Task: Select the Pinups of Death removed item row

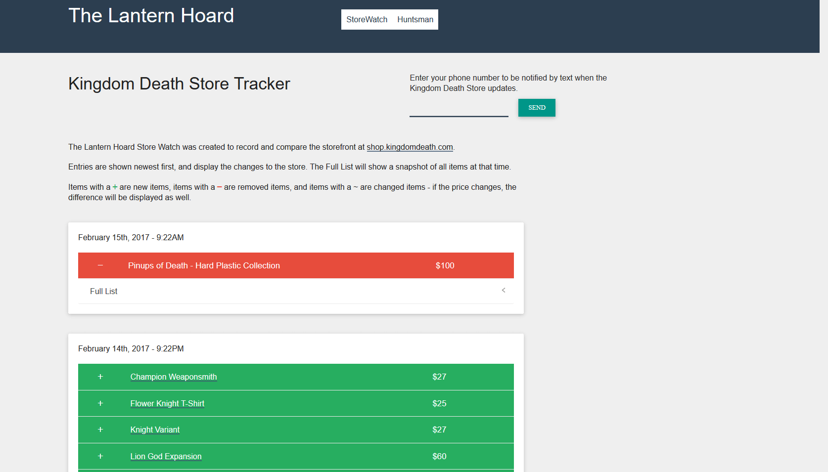Action: pos(296,265)
